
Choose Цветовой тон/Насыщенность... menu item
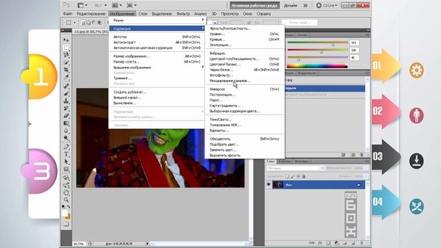click(x=245, y=59)
